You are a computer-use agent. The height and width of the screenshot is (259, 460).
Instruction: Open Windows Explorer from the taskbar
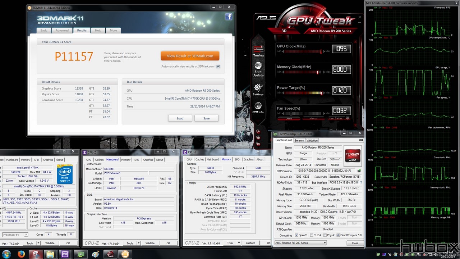click(x=51, y=254)
